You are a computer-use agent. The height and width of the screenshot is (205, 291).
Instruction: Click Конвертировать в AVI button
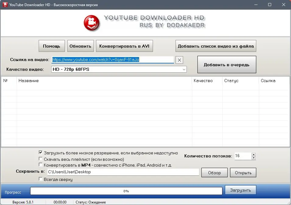pyautogui.click(x=124, y=46)
